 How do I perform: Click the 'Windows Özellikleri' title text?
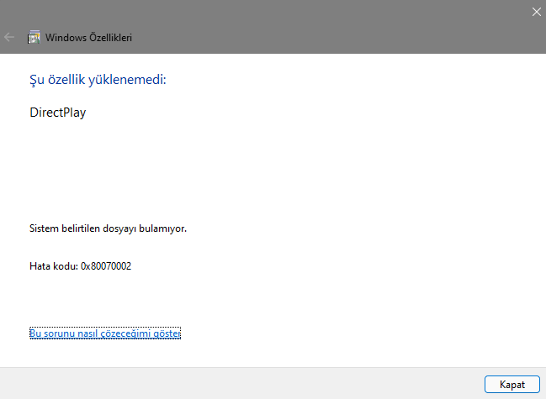tap(88, 37)
